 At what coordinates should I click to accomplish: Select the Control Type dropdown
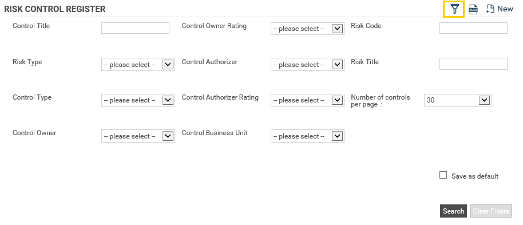[x=138, y=100]
